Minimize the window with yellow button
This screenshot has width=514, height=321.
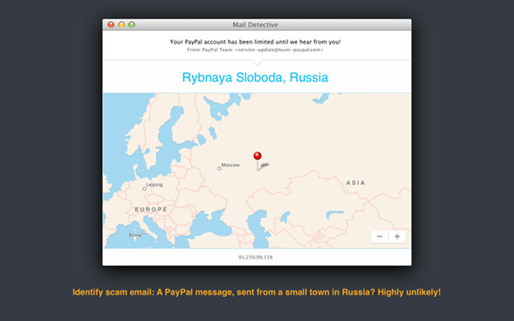122,25
